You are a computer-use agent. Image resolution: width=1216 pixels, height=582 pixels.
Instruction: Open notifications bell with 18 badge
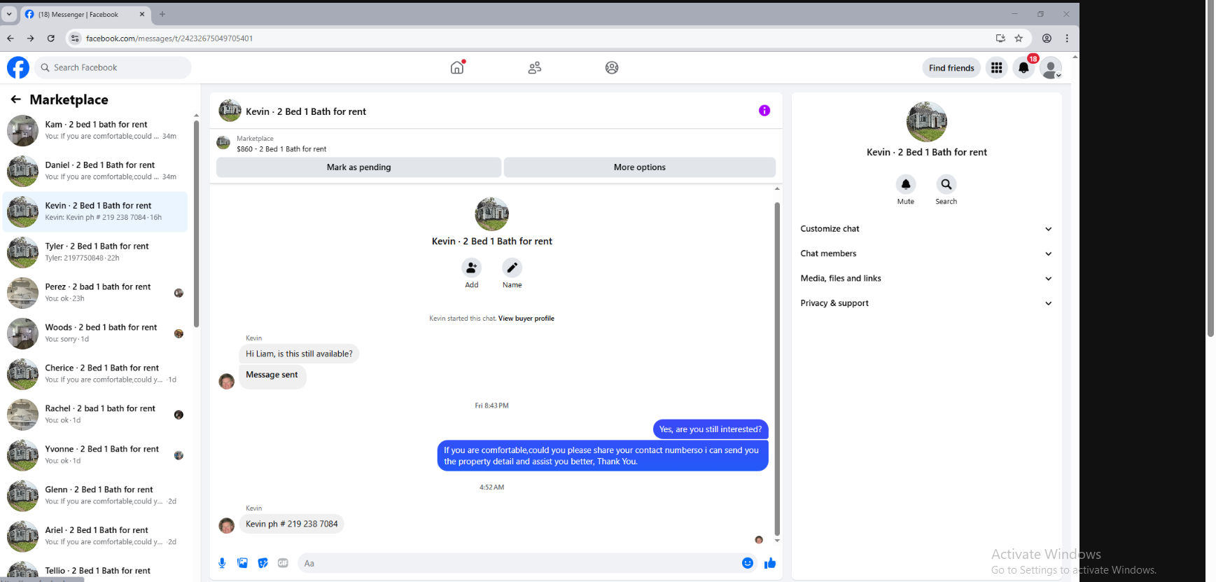(x=1023, y=67)
